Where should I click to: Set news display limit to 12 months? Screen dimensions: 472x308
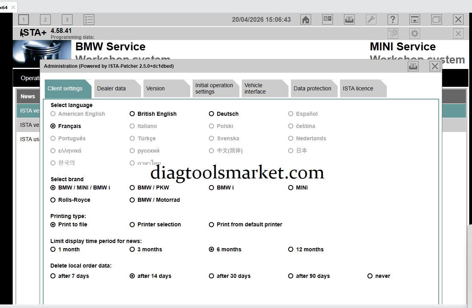[x=291, y=250]
